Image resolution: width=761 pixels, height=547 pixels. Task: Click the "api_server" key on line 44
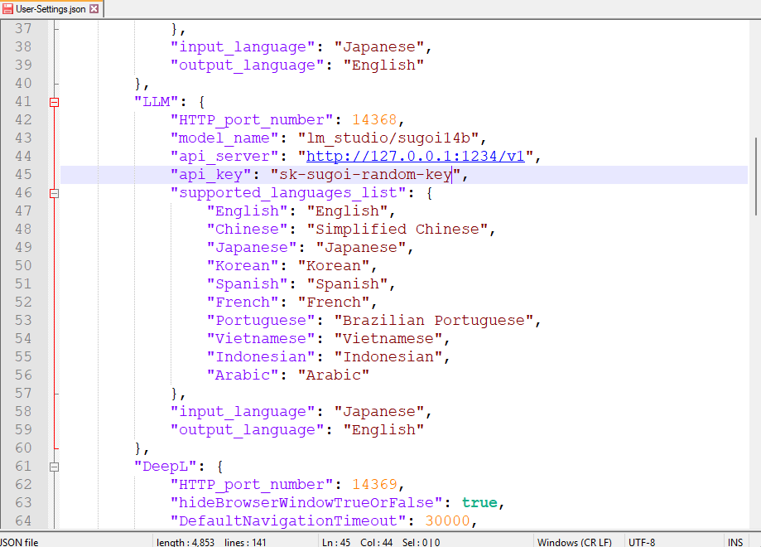[224, 157]
